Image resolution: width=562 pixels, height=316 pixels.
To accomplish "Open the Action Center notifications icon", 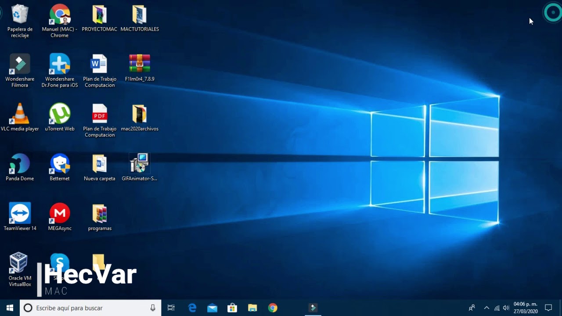I will (548, 308).
